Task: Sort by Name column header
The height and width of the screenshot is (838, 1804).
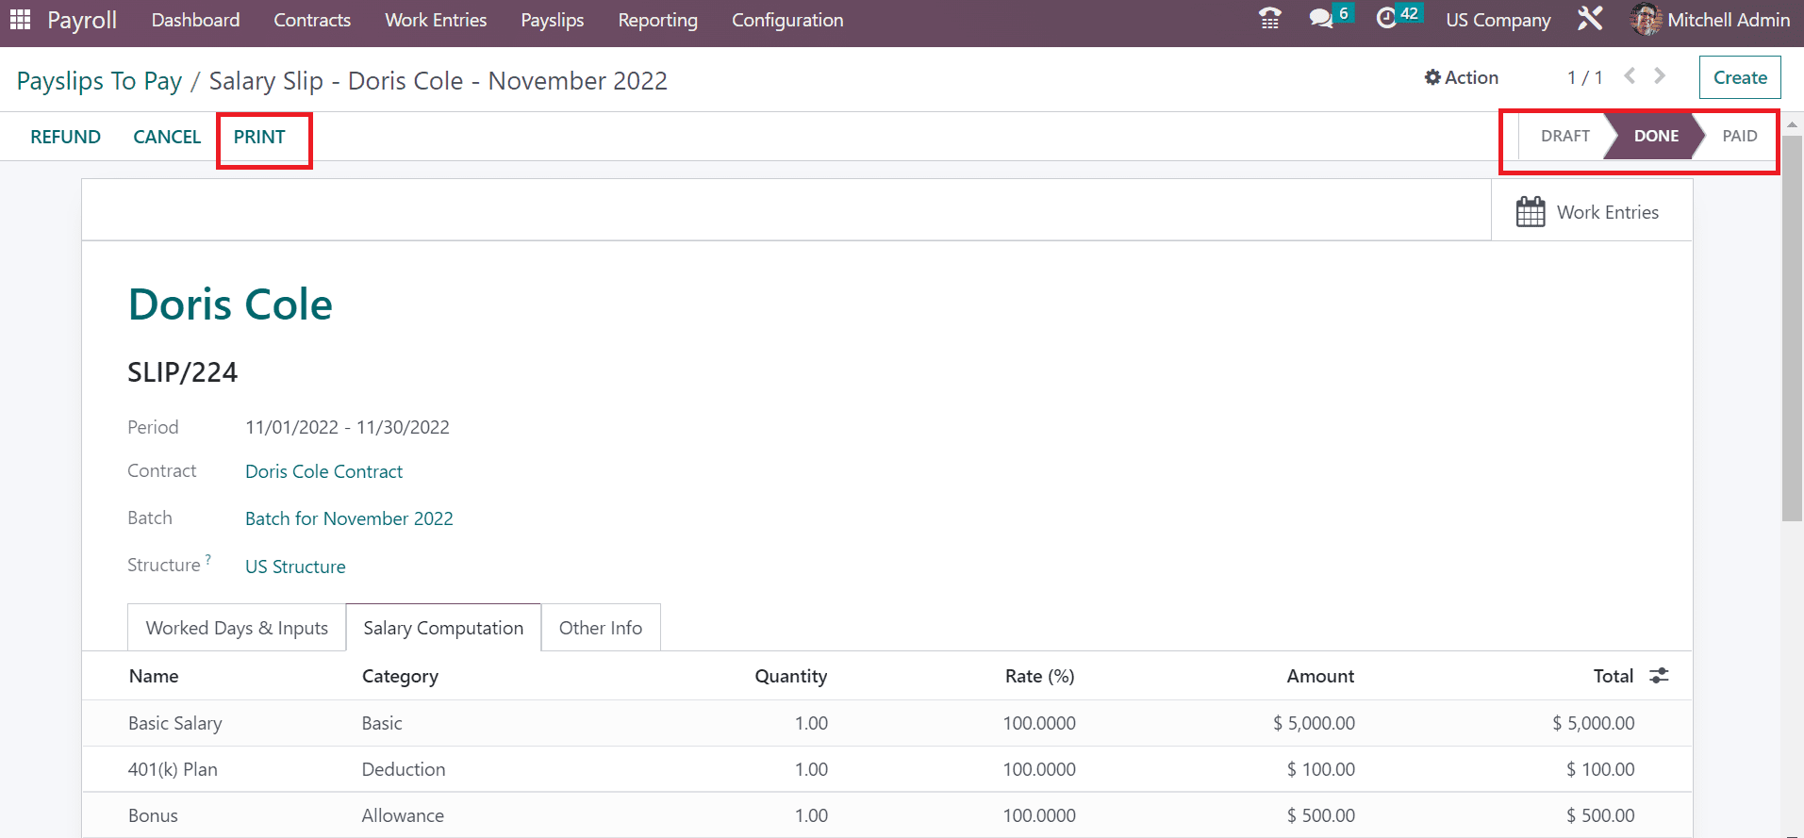Action: (x=154, y=676)
